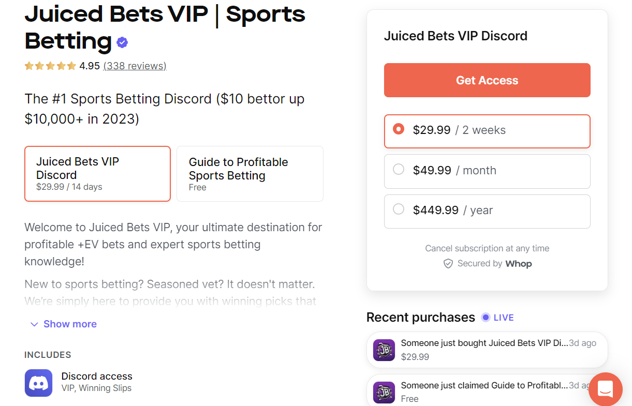Click the Get Access button
632x406 pixels.
pos(487,80)
